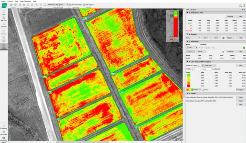Image resolution: width=246 pixels, height=143 pixels.
Task: Open the Reflectance Map band dropdown
Action: pyautogui.click(x=58, y=5)
